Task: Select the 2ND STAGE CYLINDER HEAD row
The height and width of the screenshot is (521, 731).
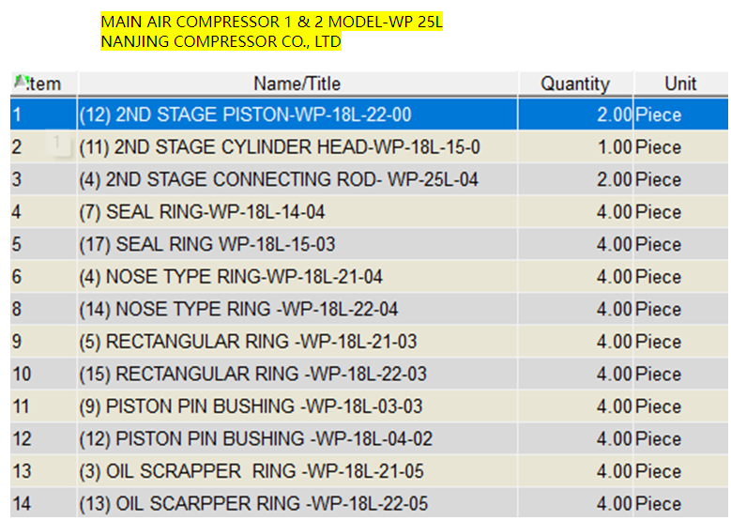Action: point(280,147)
